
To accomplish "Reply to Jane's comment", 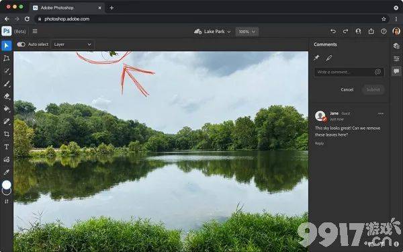I will [x=319, y=143].
